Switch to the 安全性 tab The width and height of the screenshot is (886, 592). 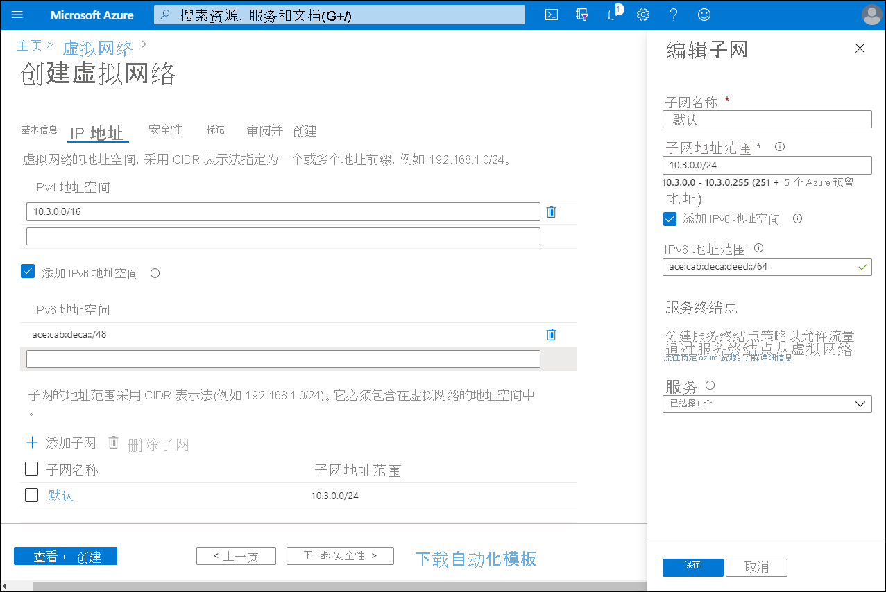pyautogui.click(x=164, y=130)
